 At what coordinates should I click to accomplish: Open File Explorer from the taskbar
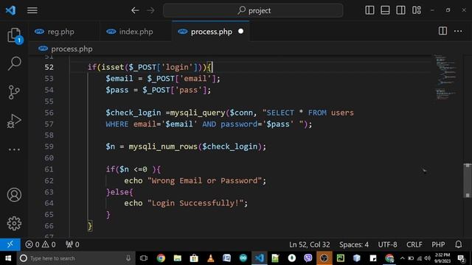pyautogui.click(x=178, y=258)
